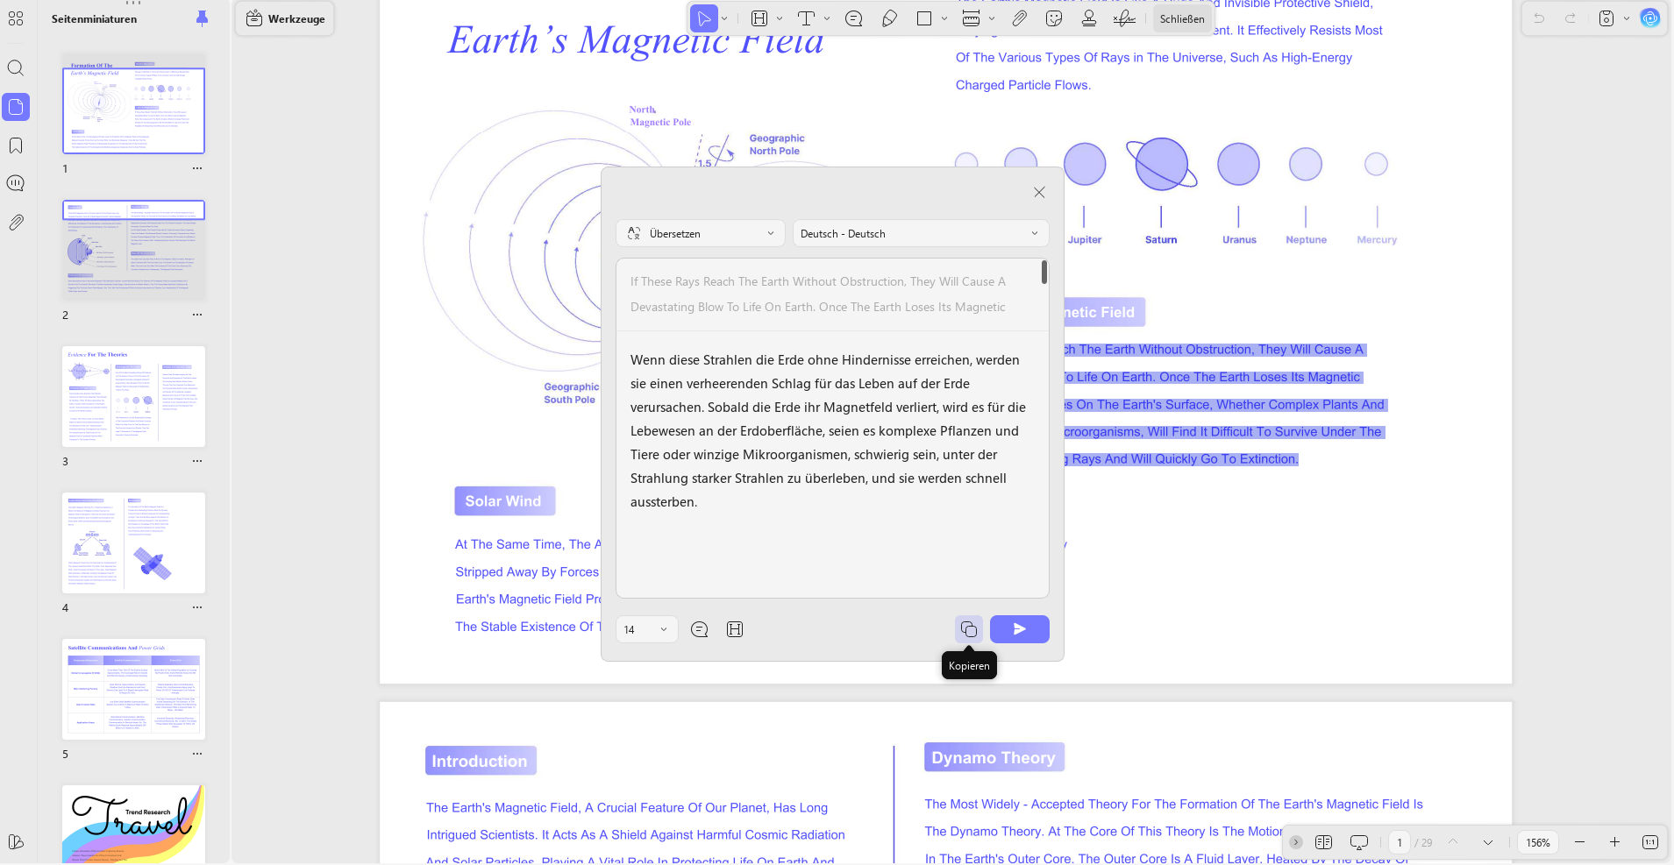Viewport: 1674px width, 865px height.
Task: Close the translation popup
Action: [x=1039, y=192]
